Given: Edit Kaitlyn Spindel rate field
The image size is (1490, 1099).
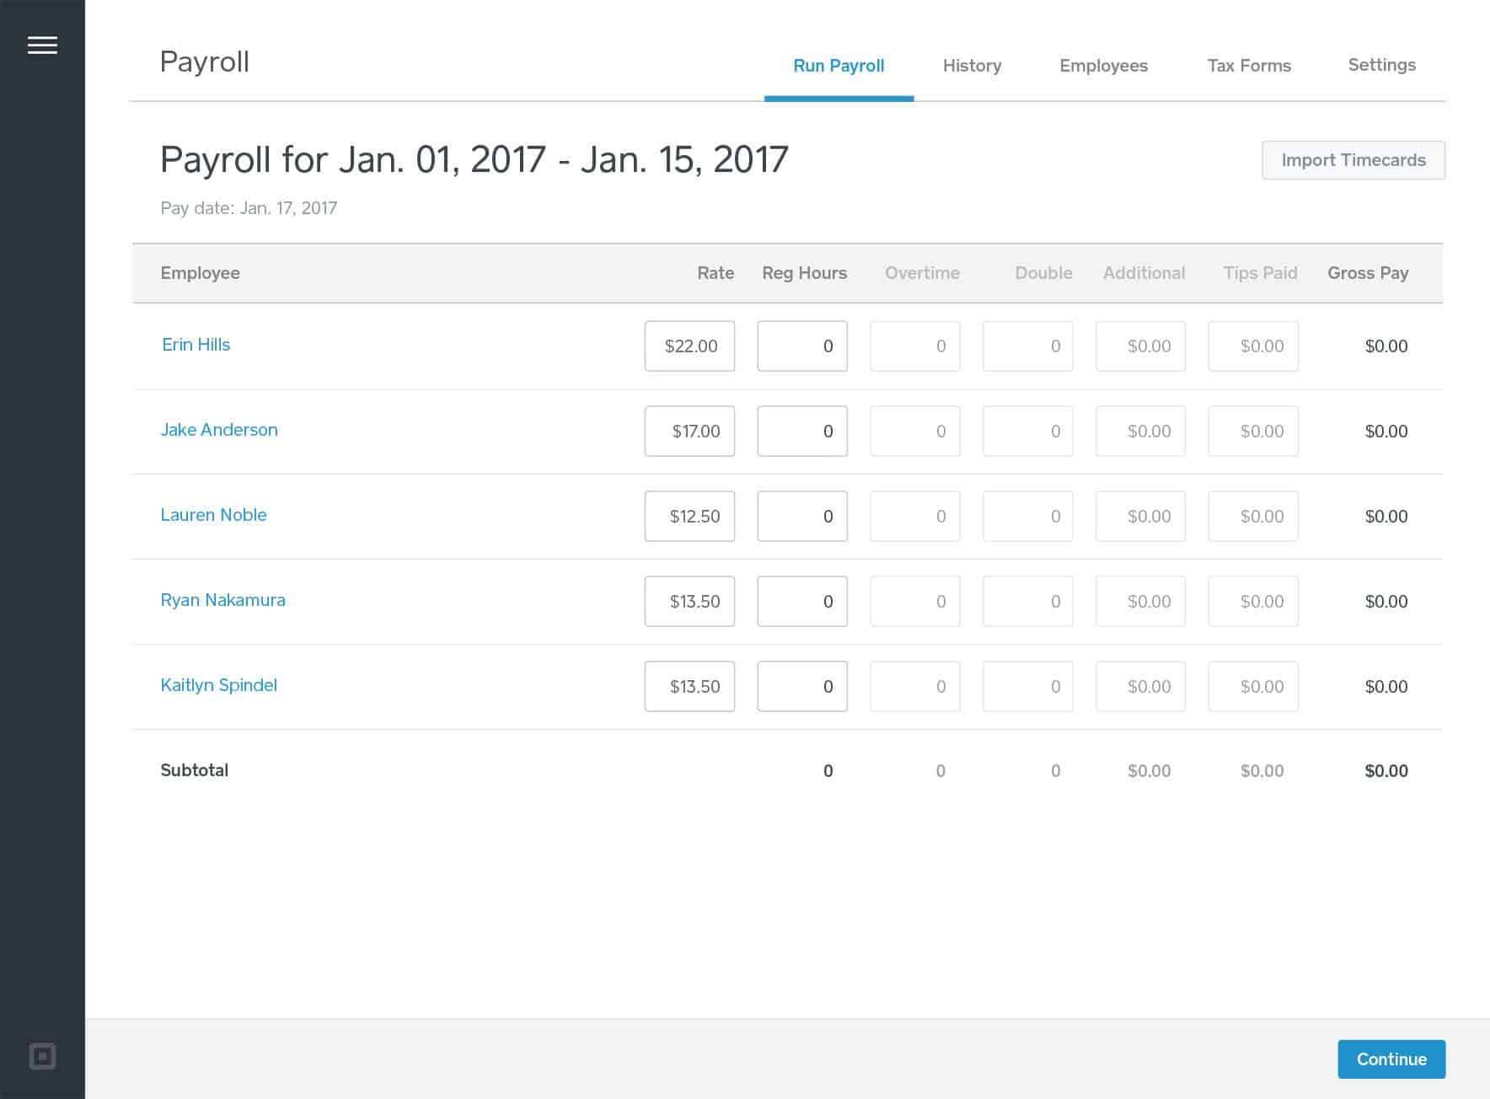Looking at the screenshot, I should point(689,686).
